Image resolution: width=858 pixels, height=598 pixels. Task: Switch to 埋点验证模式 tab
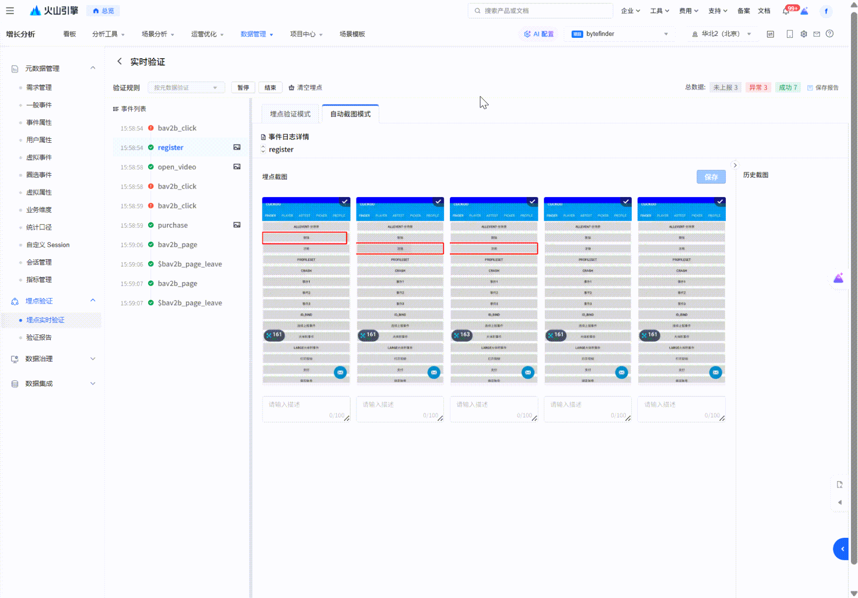click(290, 114)
